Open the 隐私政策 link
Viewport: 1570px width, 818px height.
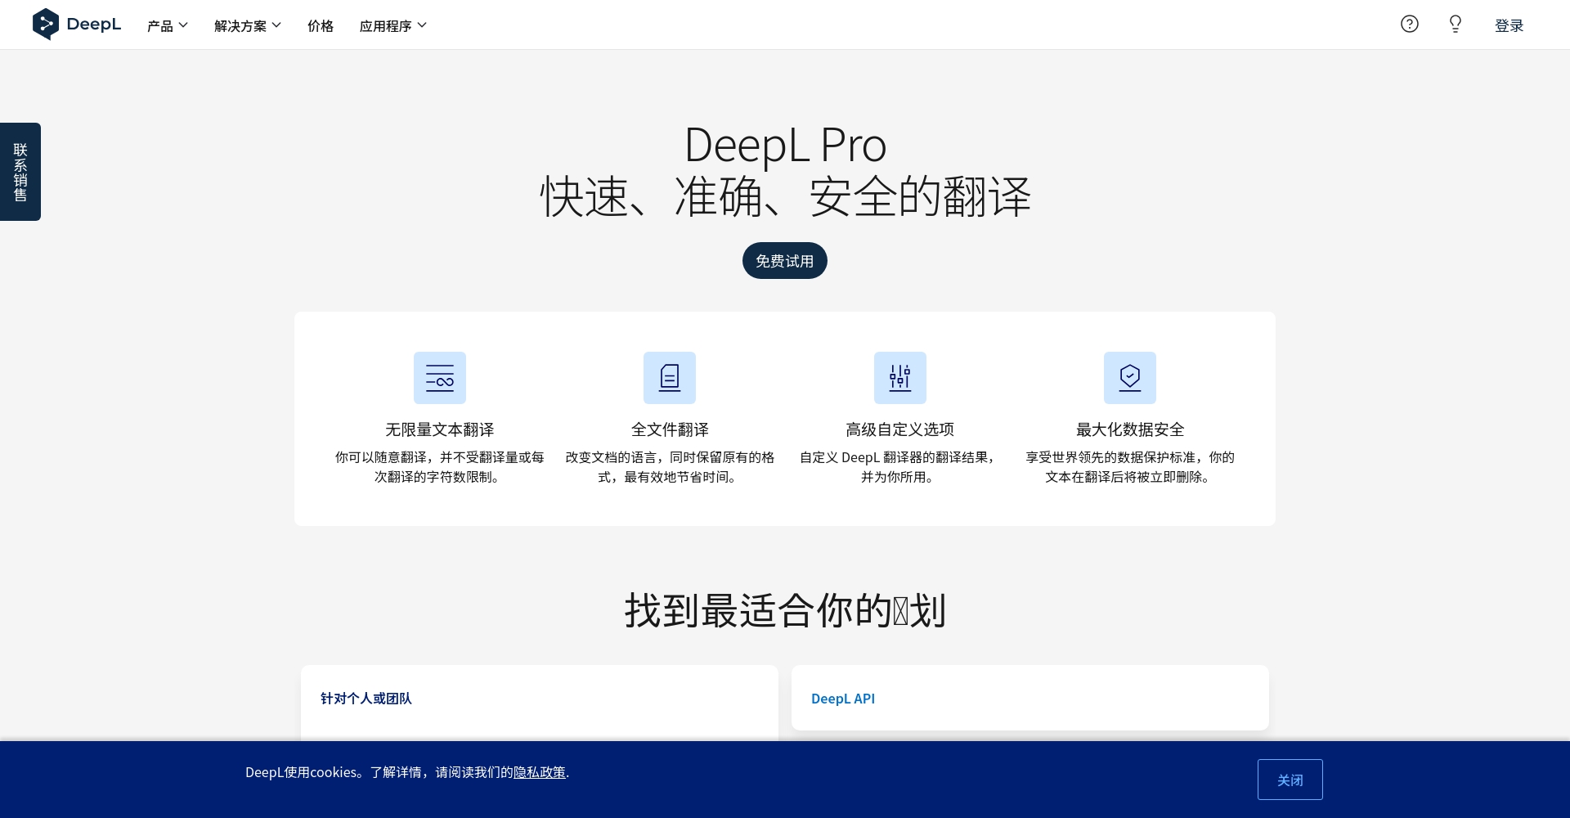(540, 772)
